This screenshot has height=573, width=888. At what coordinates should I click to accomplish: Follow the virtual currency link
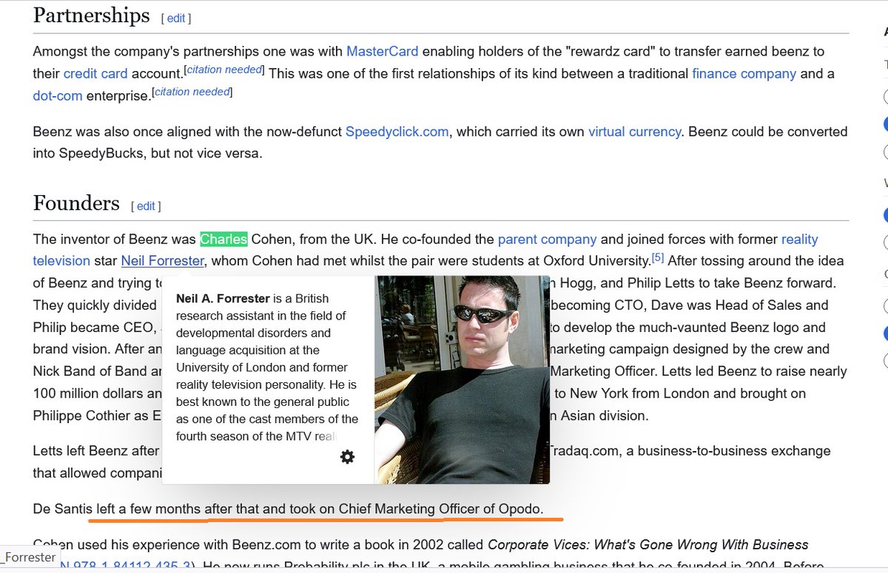[635, 132]
